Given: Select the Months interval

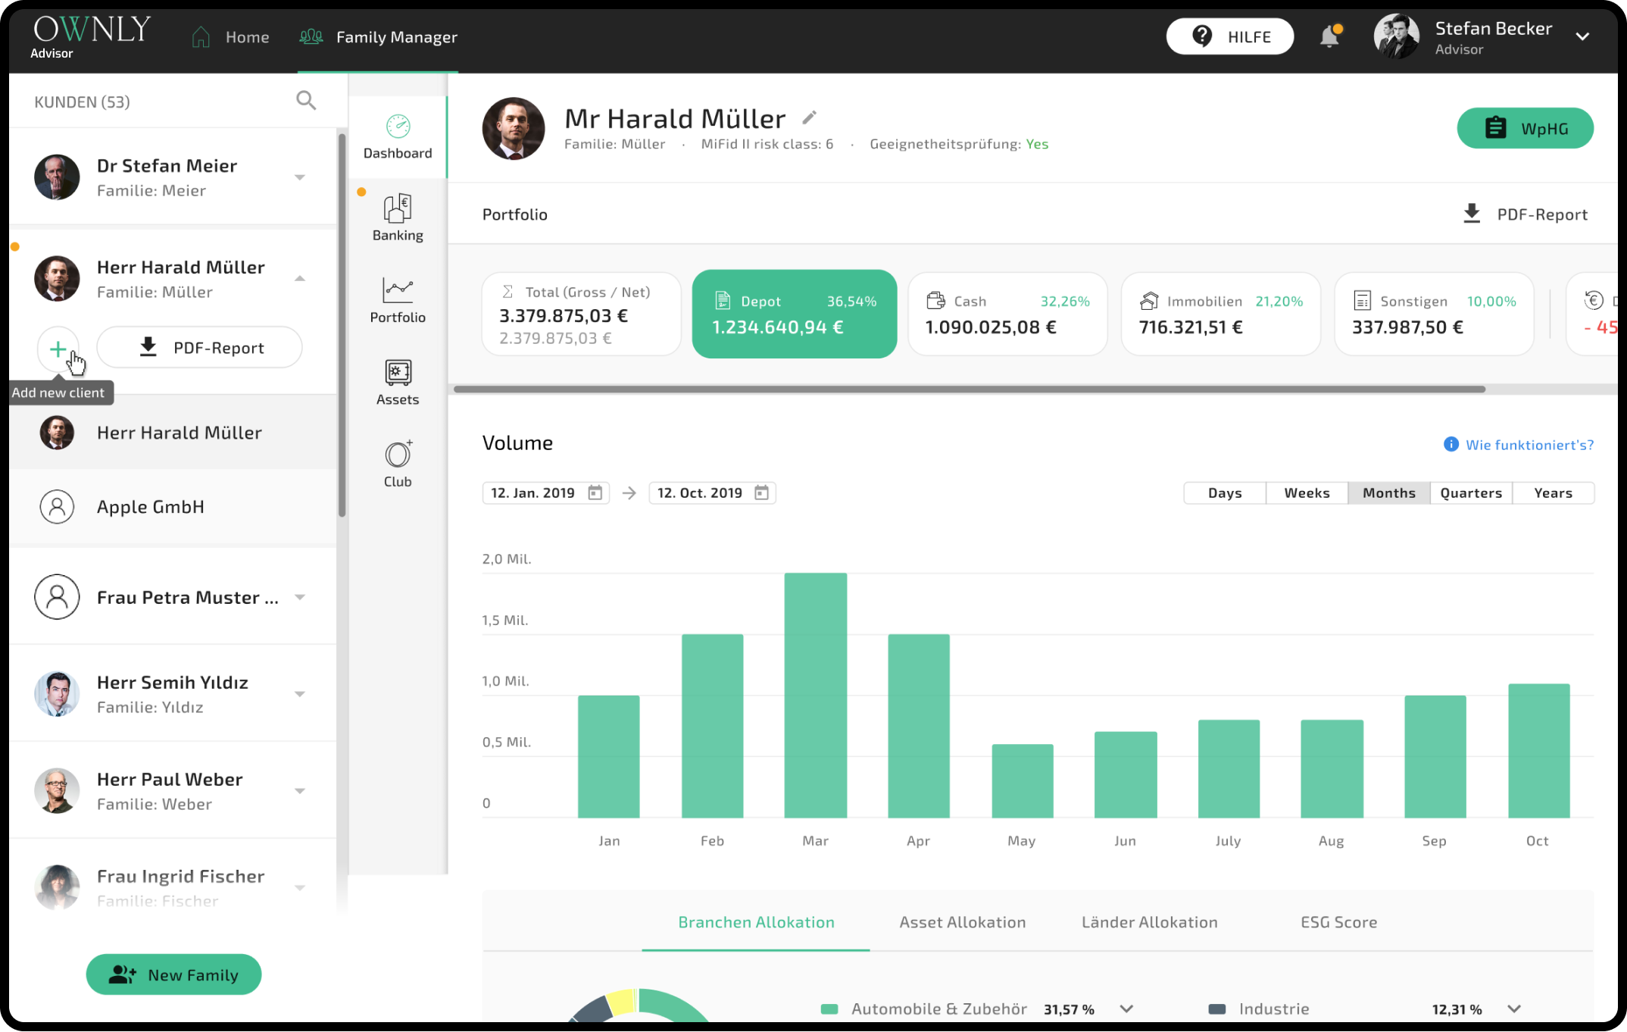Looking at the screenshot, I should point(1388,493).
